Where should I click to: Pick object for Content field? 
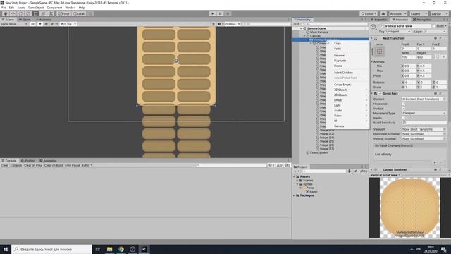tap(445, 99)
